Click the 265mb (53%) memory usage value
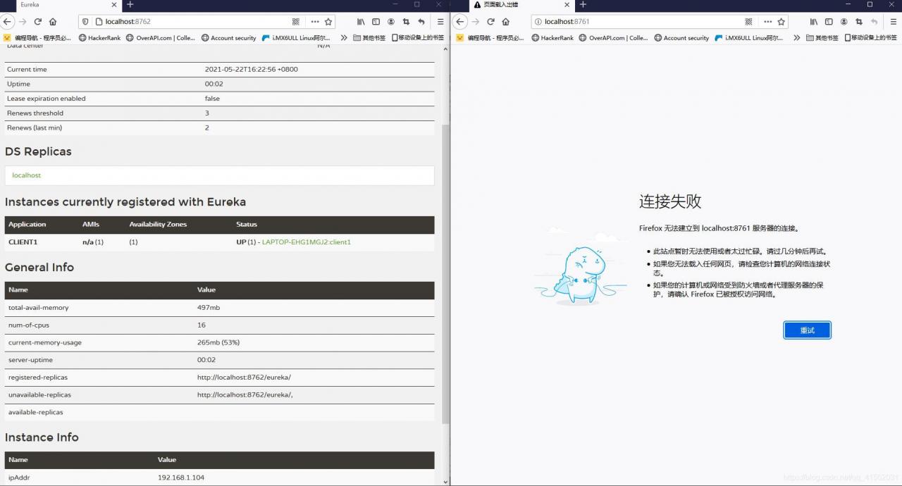The width and height of the screenshot is (902, 486). 218,343
